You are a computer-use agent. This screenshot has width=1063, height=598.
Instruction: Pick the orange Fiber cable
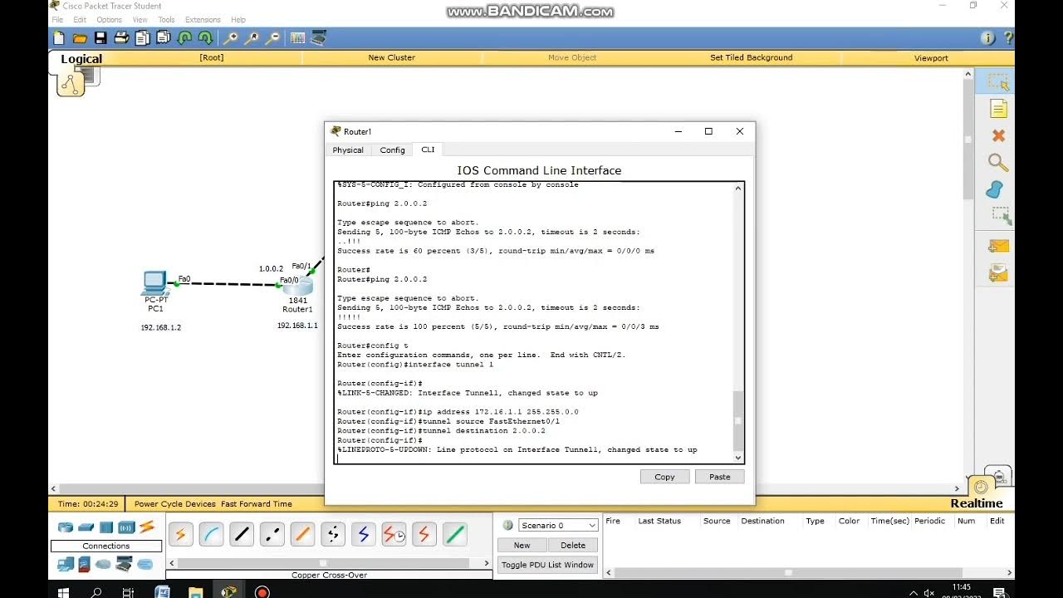click(x=303, y=535)
